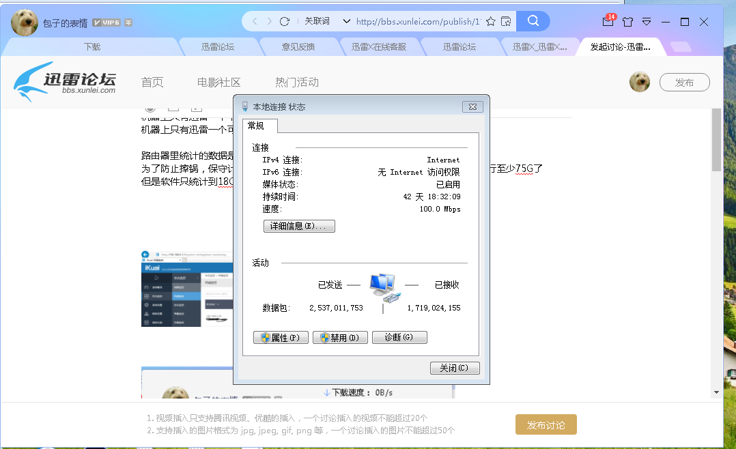Navigate back with the back arrow
Viewport: 736px width, 449px height.
point(254,20)
